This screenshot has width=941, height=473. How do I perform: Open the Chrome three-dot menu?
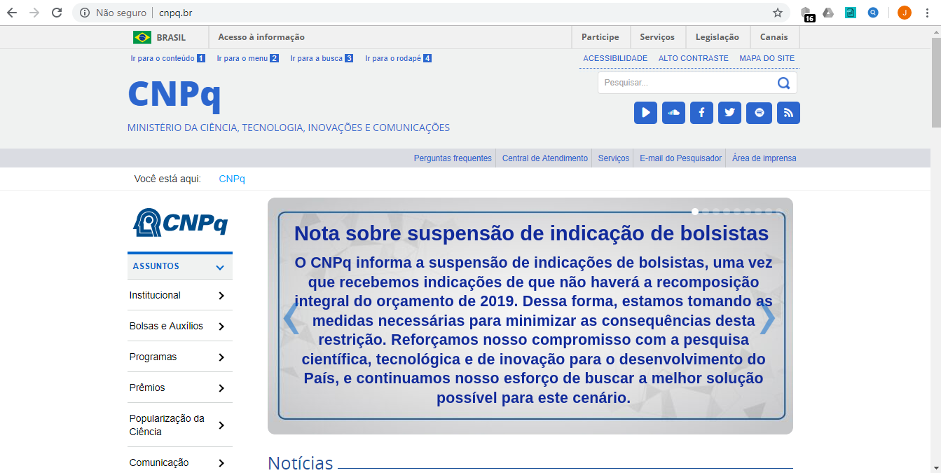(927, 13)
